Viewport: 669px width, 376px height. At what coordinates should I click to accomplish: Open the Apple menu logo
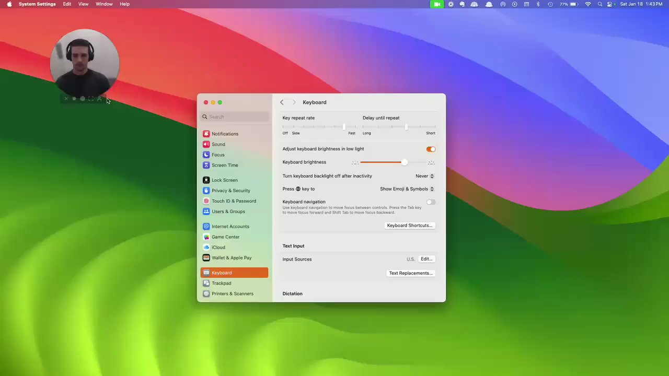(9, 4)
